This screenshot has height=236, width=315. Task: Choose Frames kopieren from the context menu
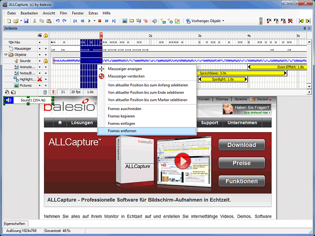coord(147,116)
